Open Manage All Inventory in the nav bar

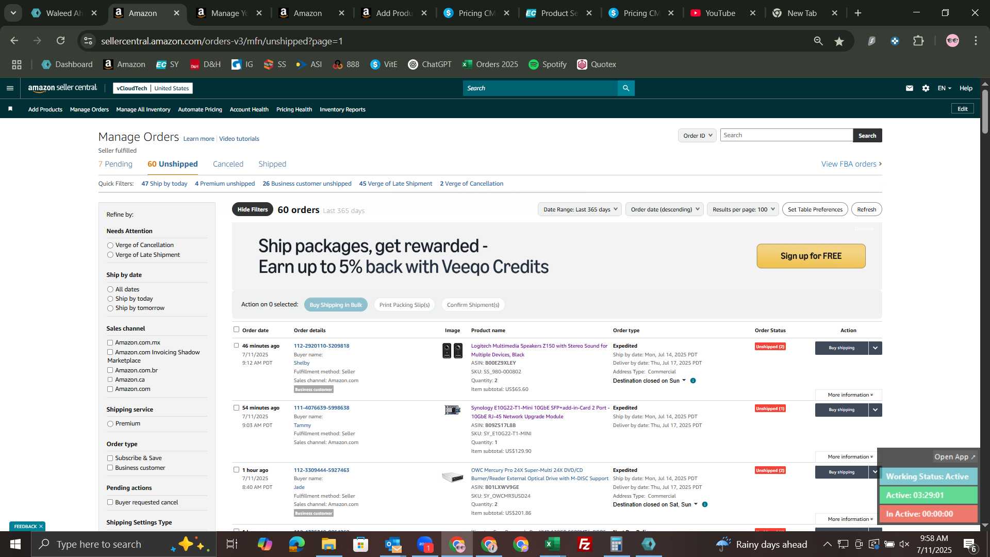(x=143, y=109)
